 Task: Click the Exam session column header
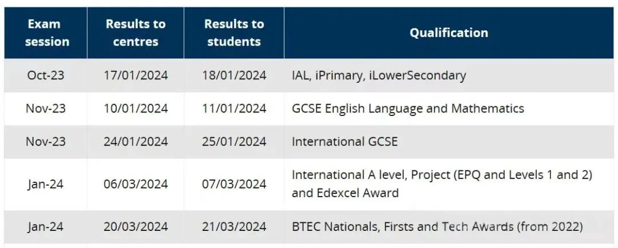[x=47, y=33]
